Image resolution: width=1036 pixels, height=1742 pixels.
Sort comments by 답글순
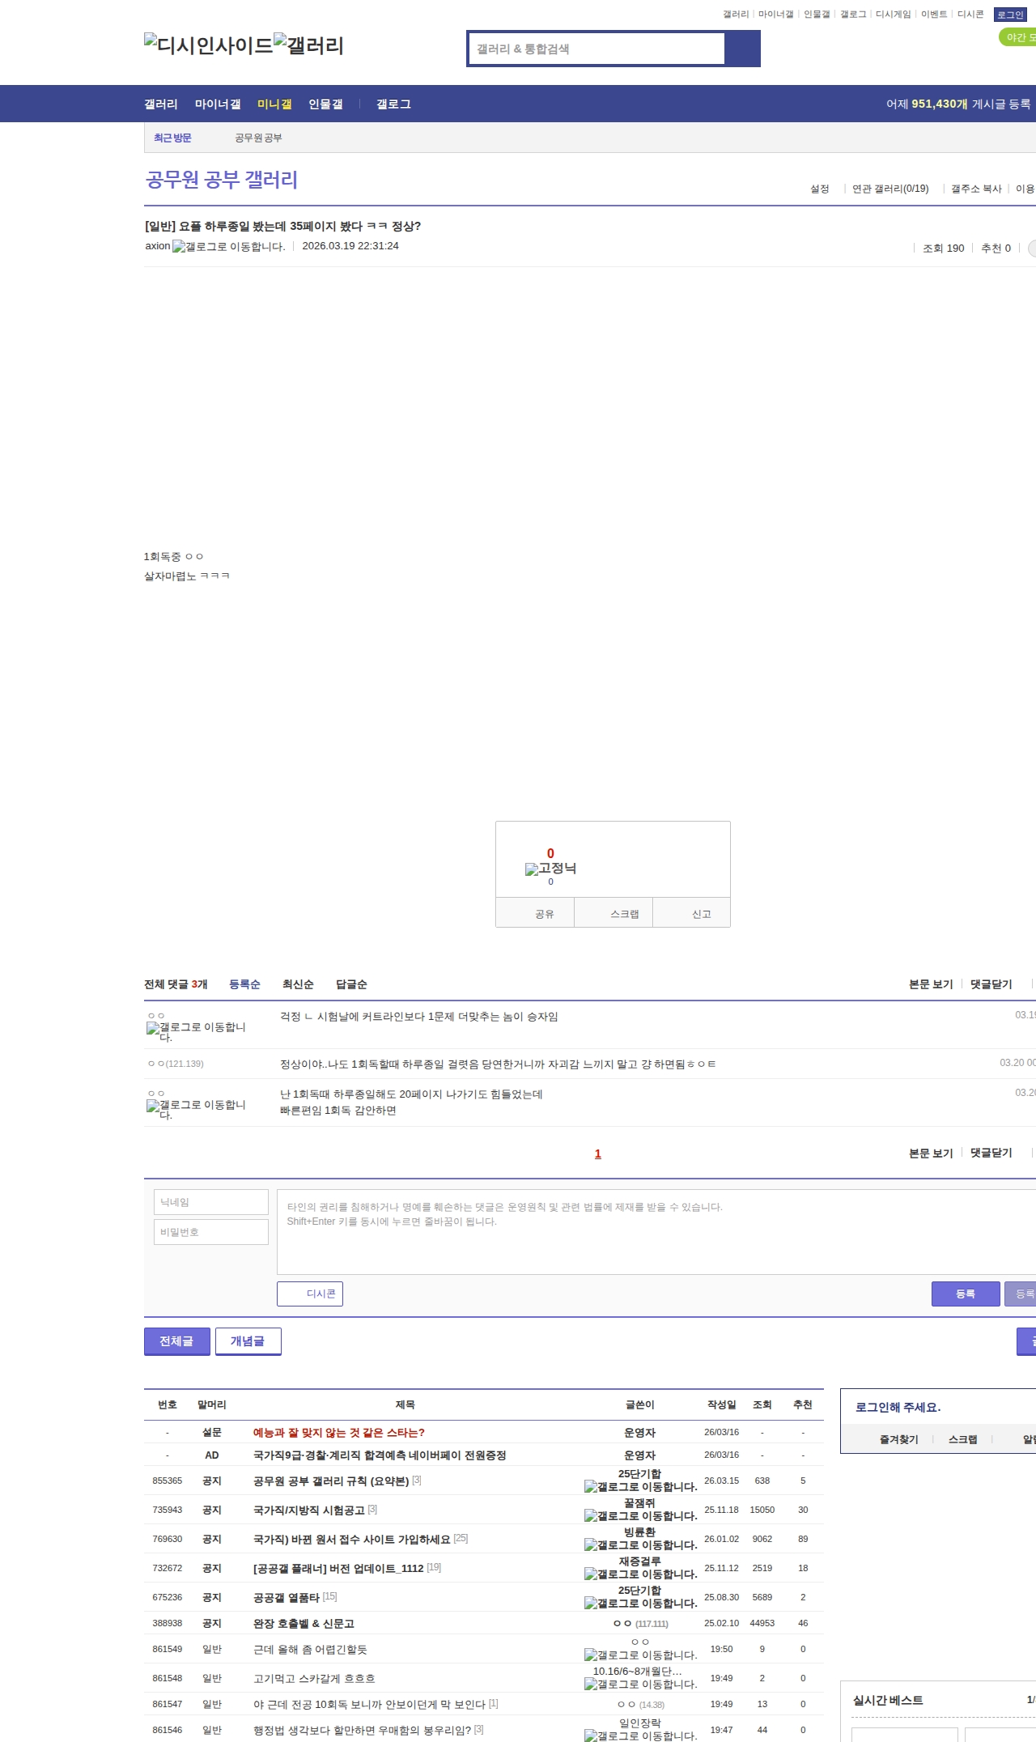click(351, 984)
